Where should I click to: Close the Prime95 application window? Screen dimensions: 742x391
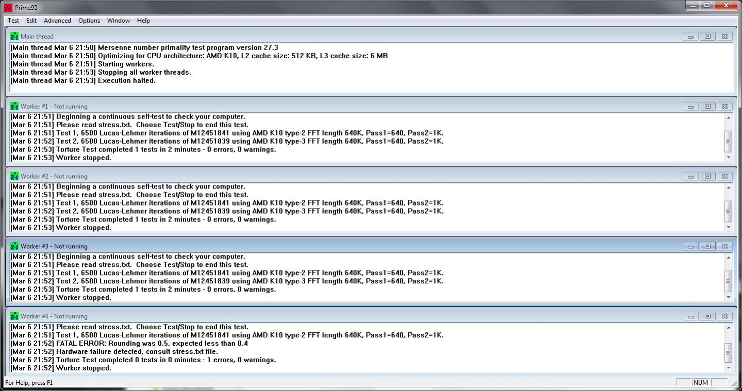[x=726, y=5]
